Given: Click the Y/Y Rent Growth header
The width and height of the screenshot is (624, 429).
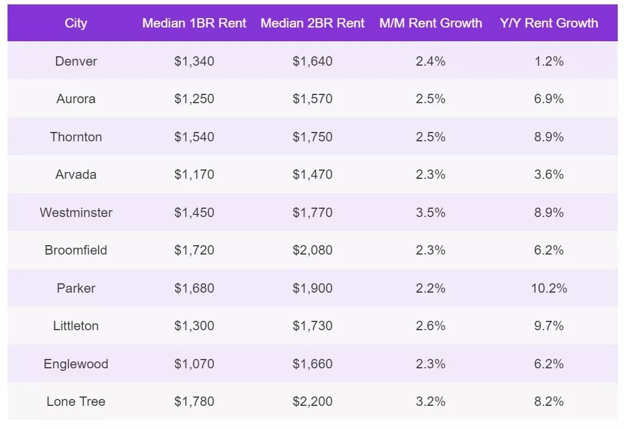Looking at the screenshot, I should [x=549, y=23].
